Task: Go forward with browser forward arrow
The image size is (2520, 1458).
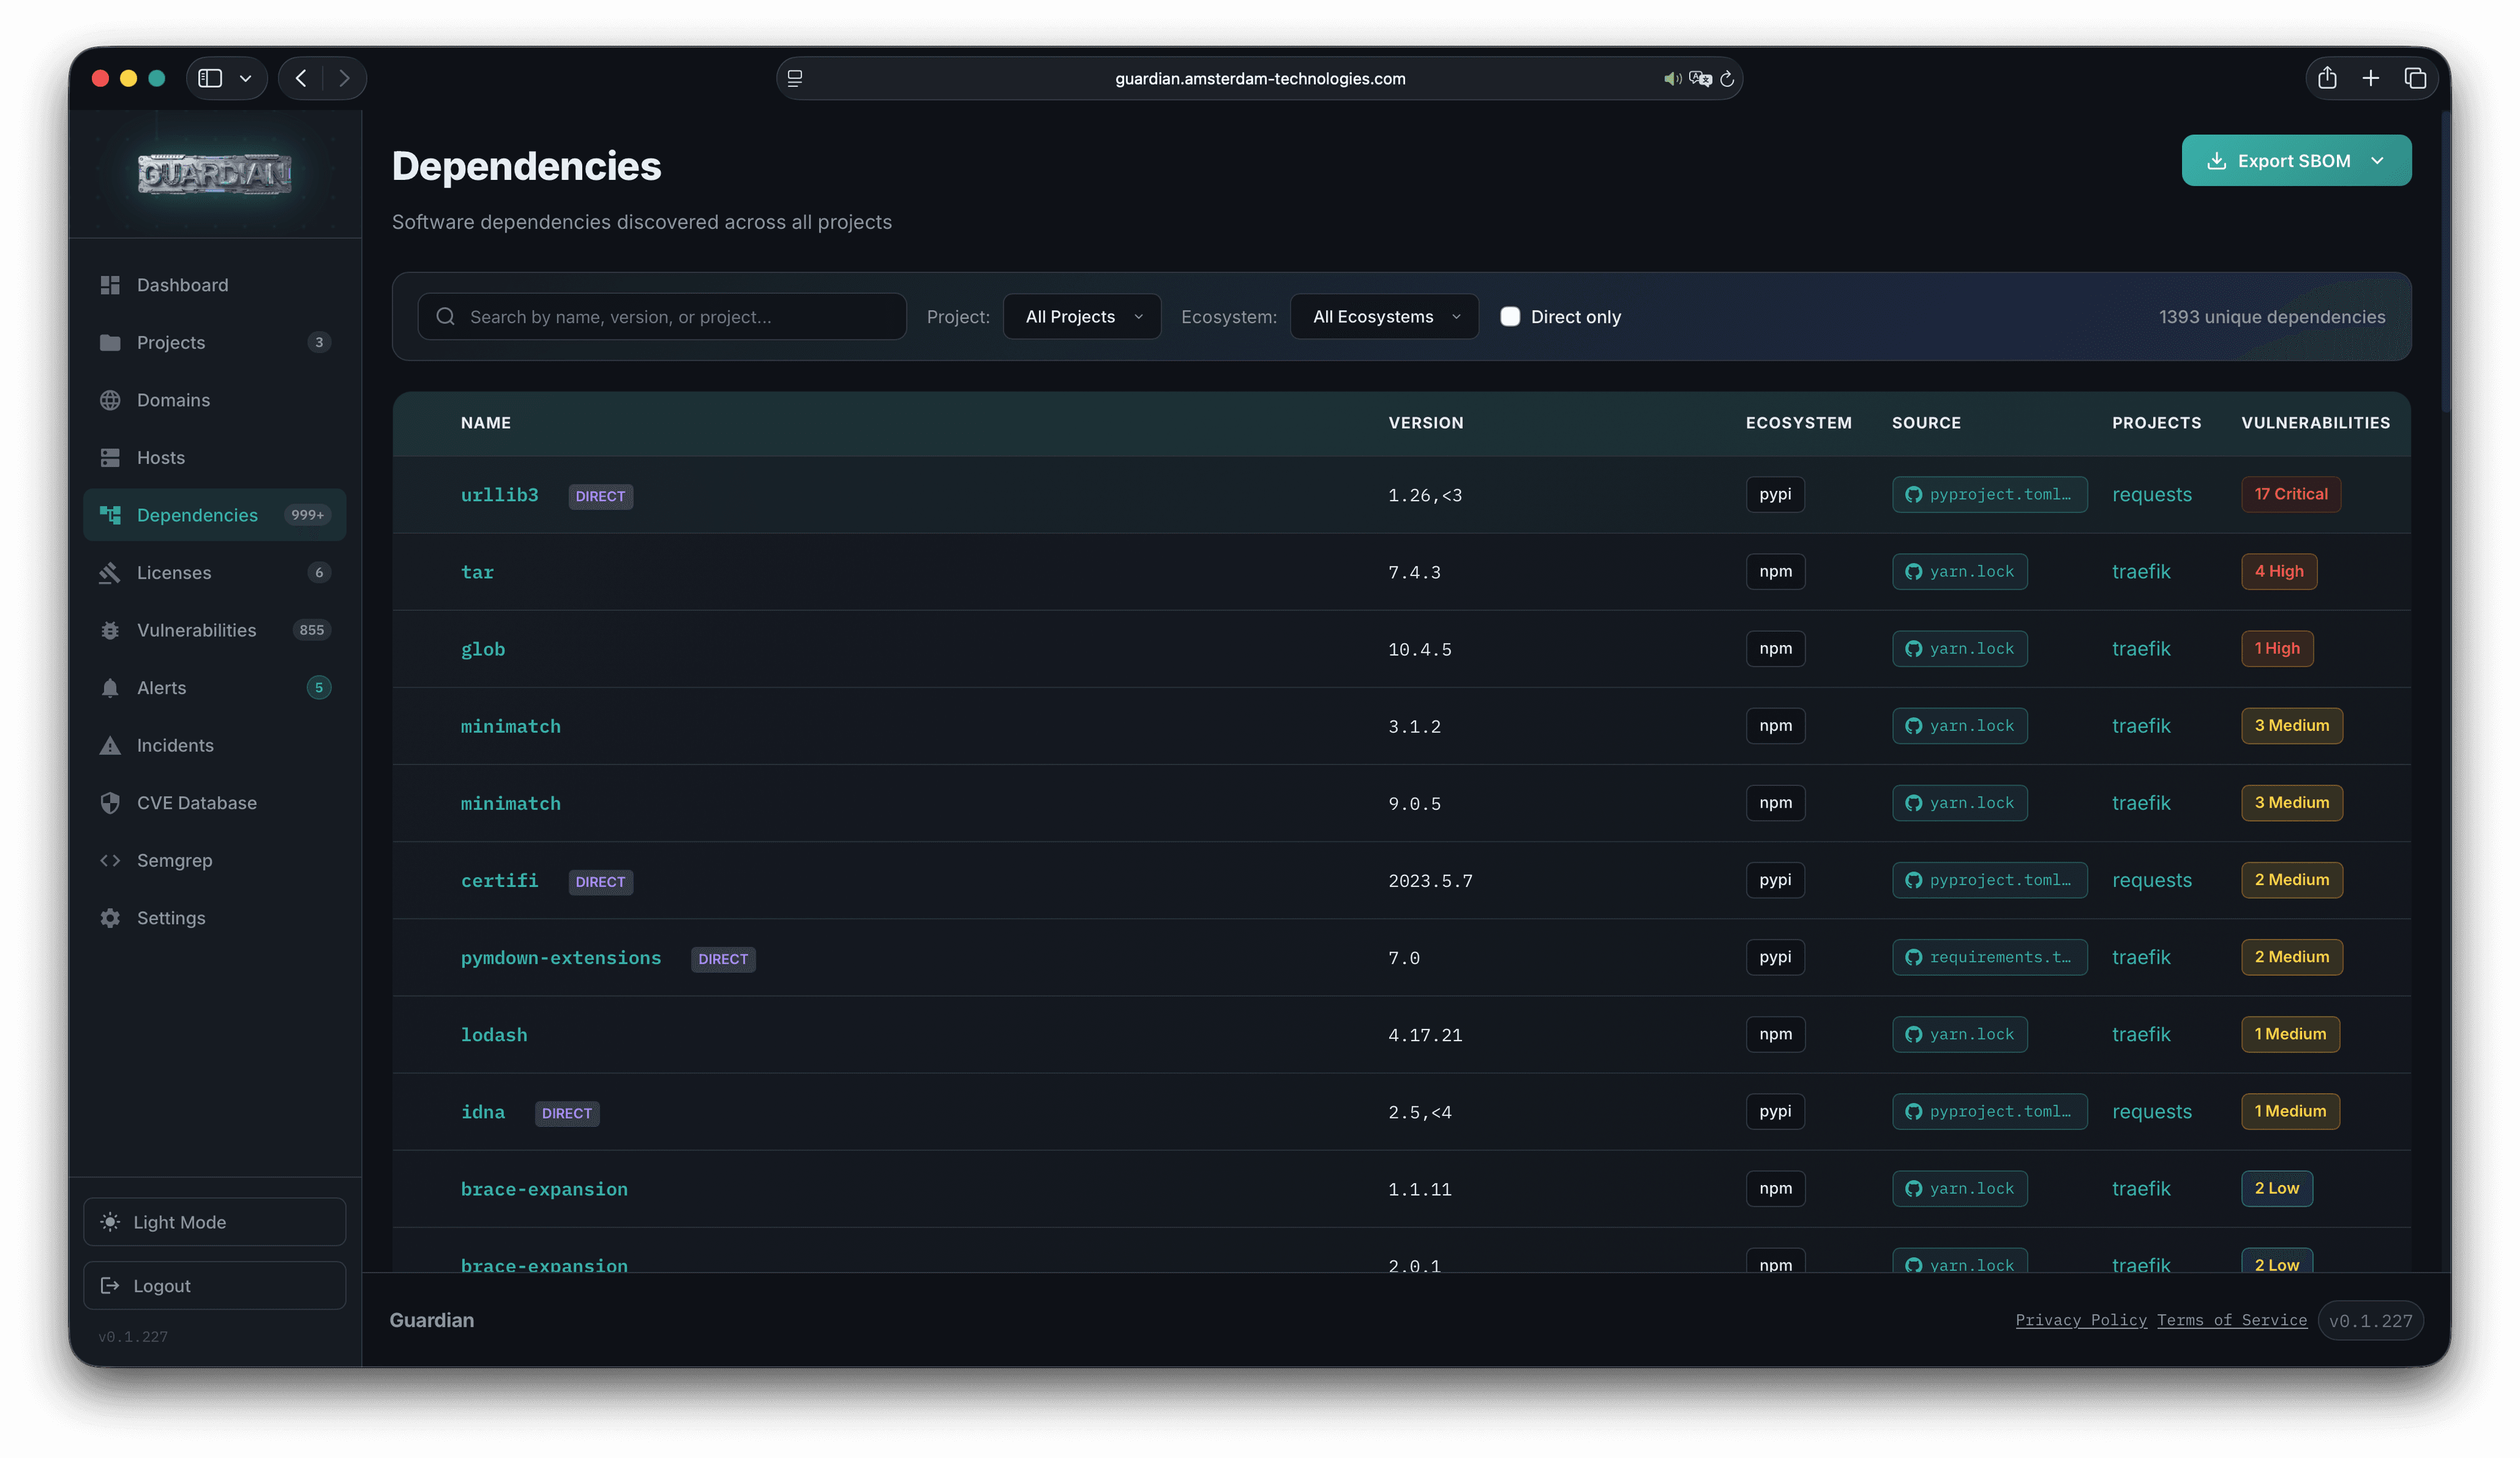Action: click(x=344, y=78)
